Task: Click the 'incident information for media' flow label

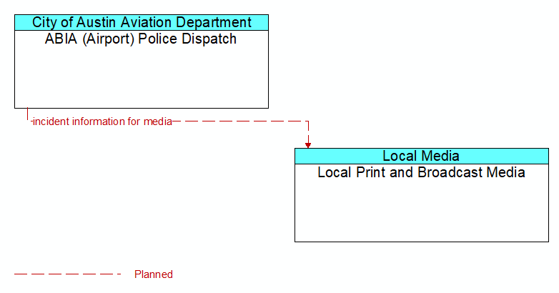Action: click(102, 121)
